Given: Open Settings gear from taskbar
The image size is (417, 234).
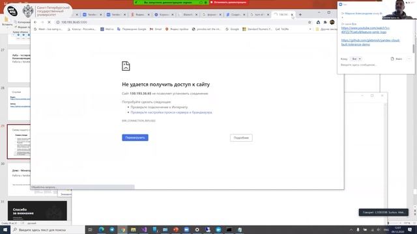Looking at the screenshot, I should [197, 229].
